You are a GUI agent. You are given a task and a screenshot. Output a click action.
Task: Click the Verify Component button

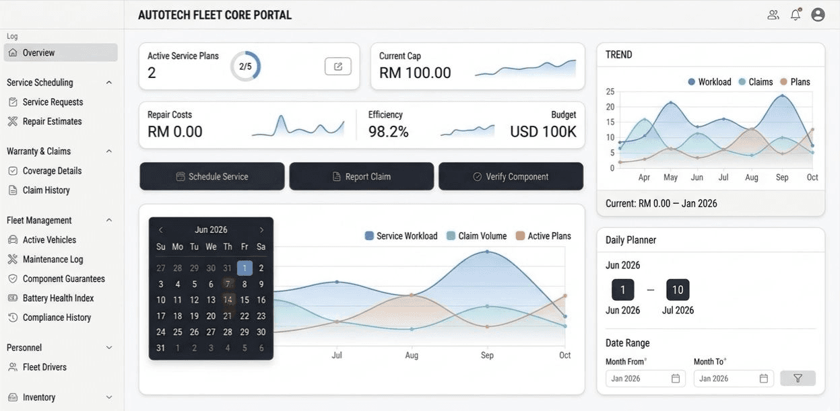511,176
